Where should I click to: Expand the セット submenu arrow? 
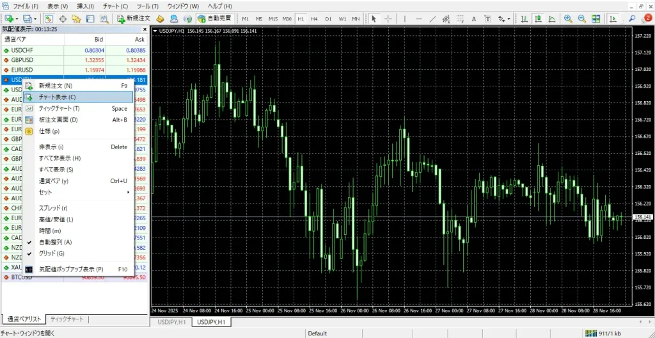tap(128, 192)
